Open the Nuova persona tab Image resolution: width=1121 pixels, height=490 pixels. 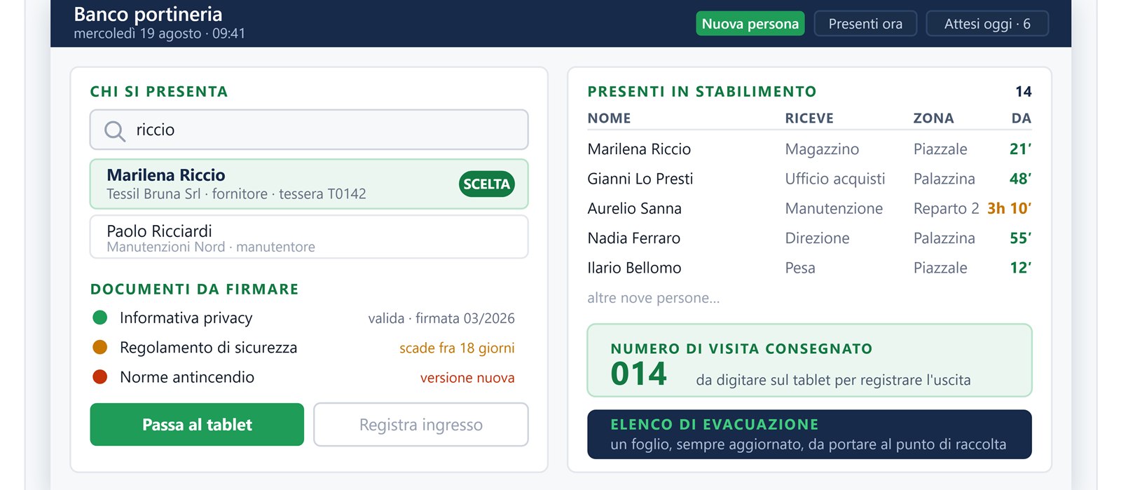750,24
